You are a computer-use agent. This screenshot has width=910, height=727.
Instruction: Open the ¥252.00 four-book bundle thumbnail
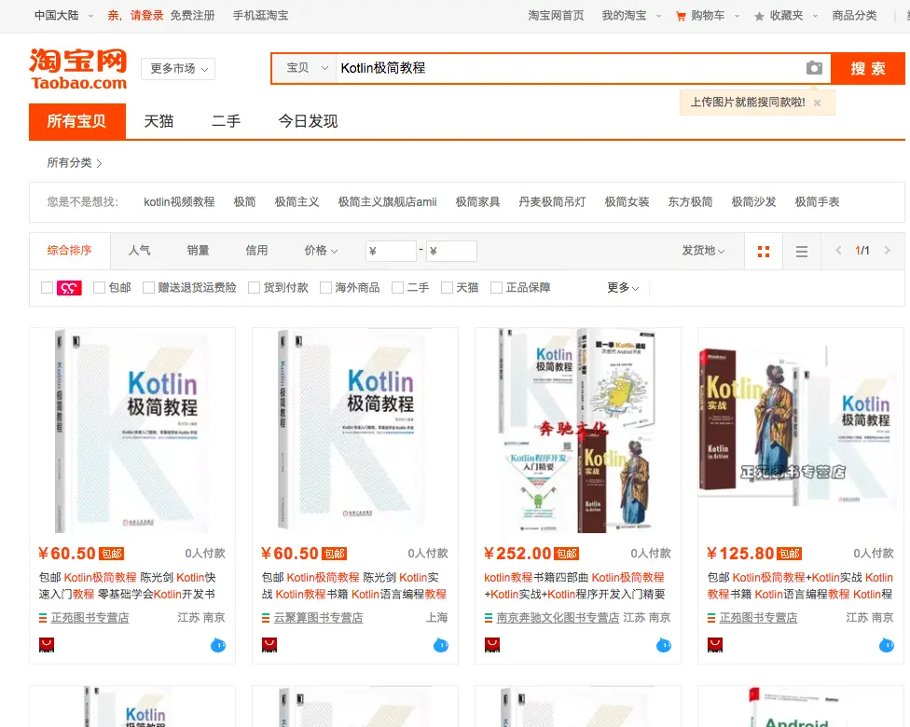click(x=578, y=431)
